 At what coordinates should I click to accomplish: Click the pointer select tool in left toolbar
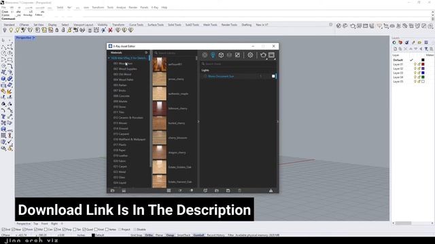point(3,41)
